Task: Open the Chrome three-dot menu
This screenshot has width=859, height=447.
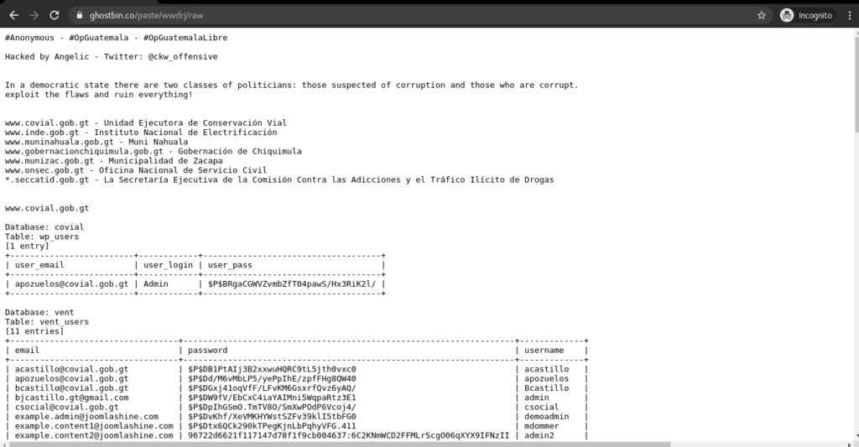Action: [x=850, y=15]
